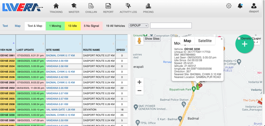The width and height of the screenshot is (265, 126).
Task: Open the dasport user profile icon
Action: (254, 6)
